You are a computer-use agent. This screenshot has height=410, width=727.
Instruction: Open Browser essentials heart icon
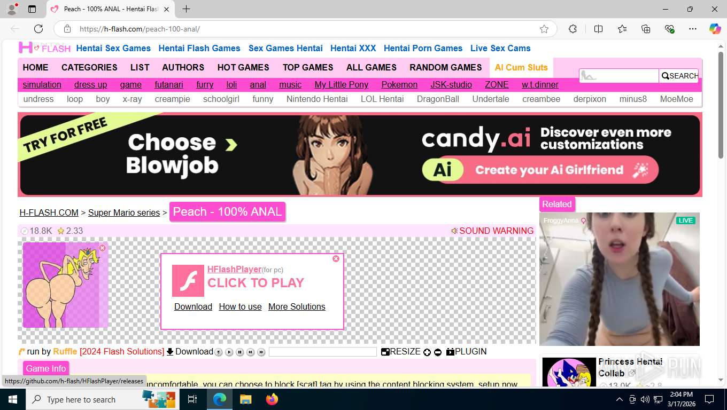tap(669, 29)
